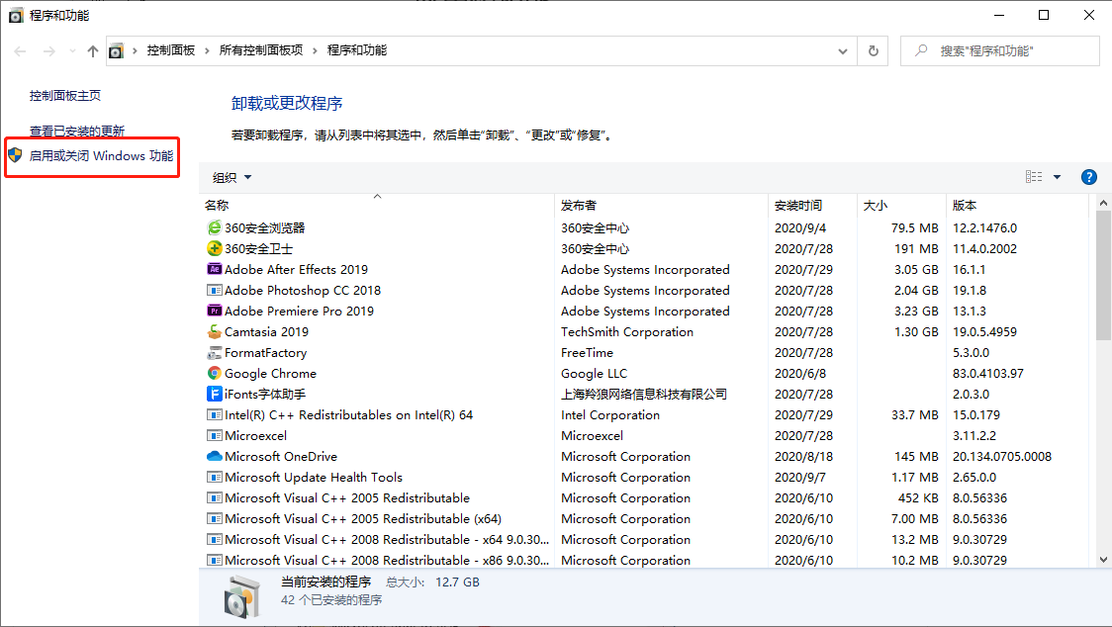This screenshot has height=627, width=1112.
Task: Open the 控制面板主页 link
Action: (65, 96)
